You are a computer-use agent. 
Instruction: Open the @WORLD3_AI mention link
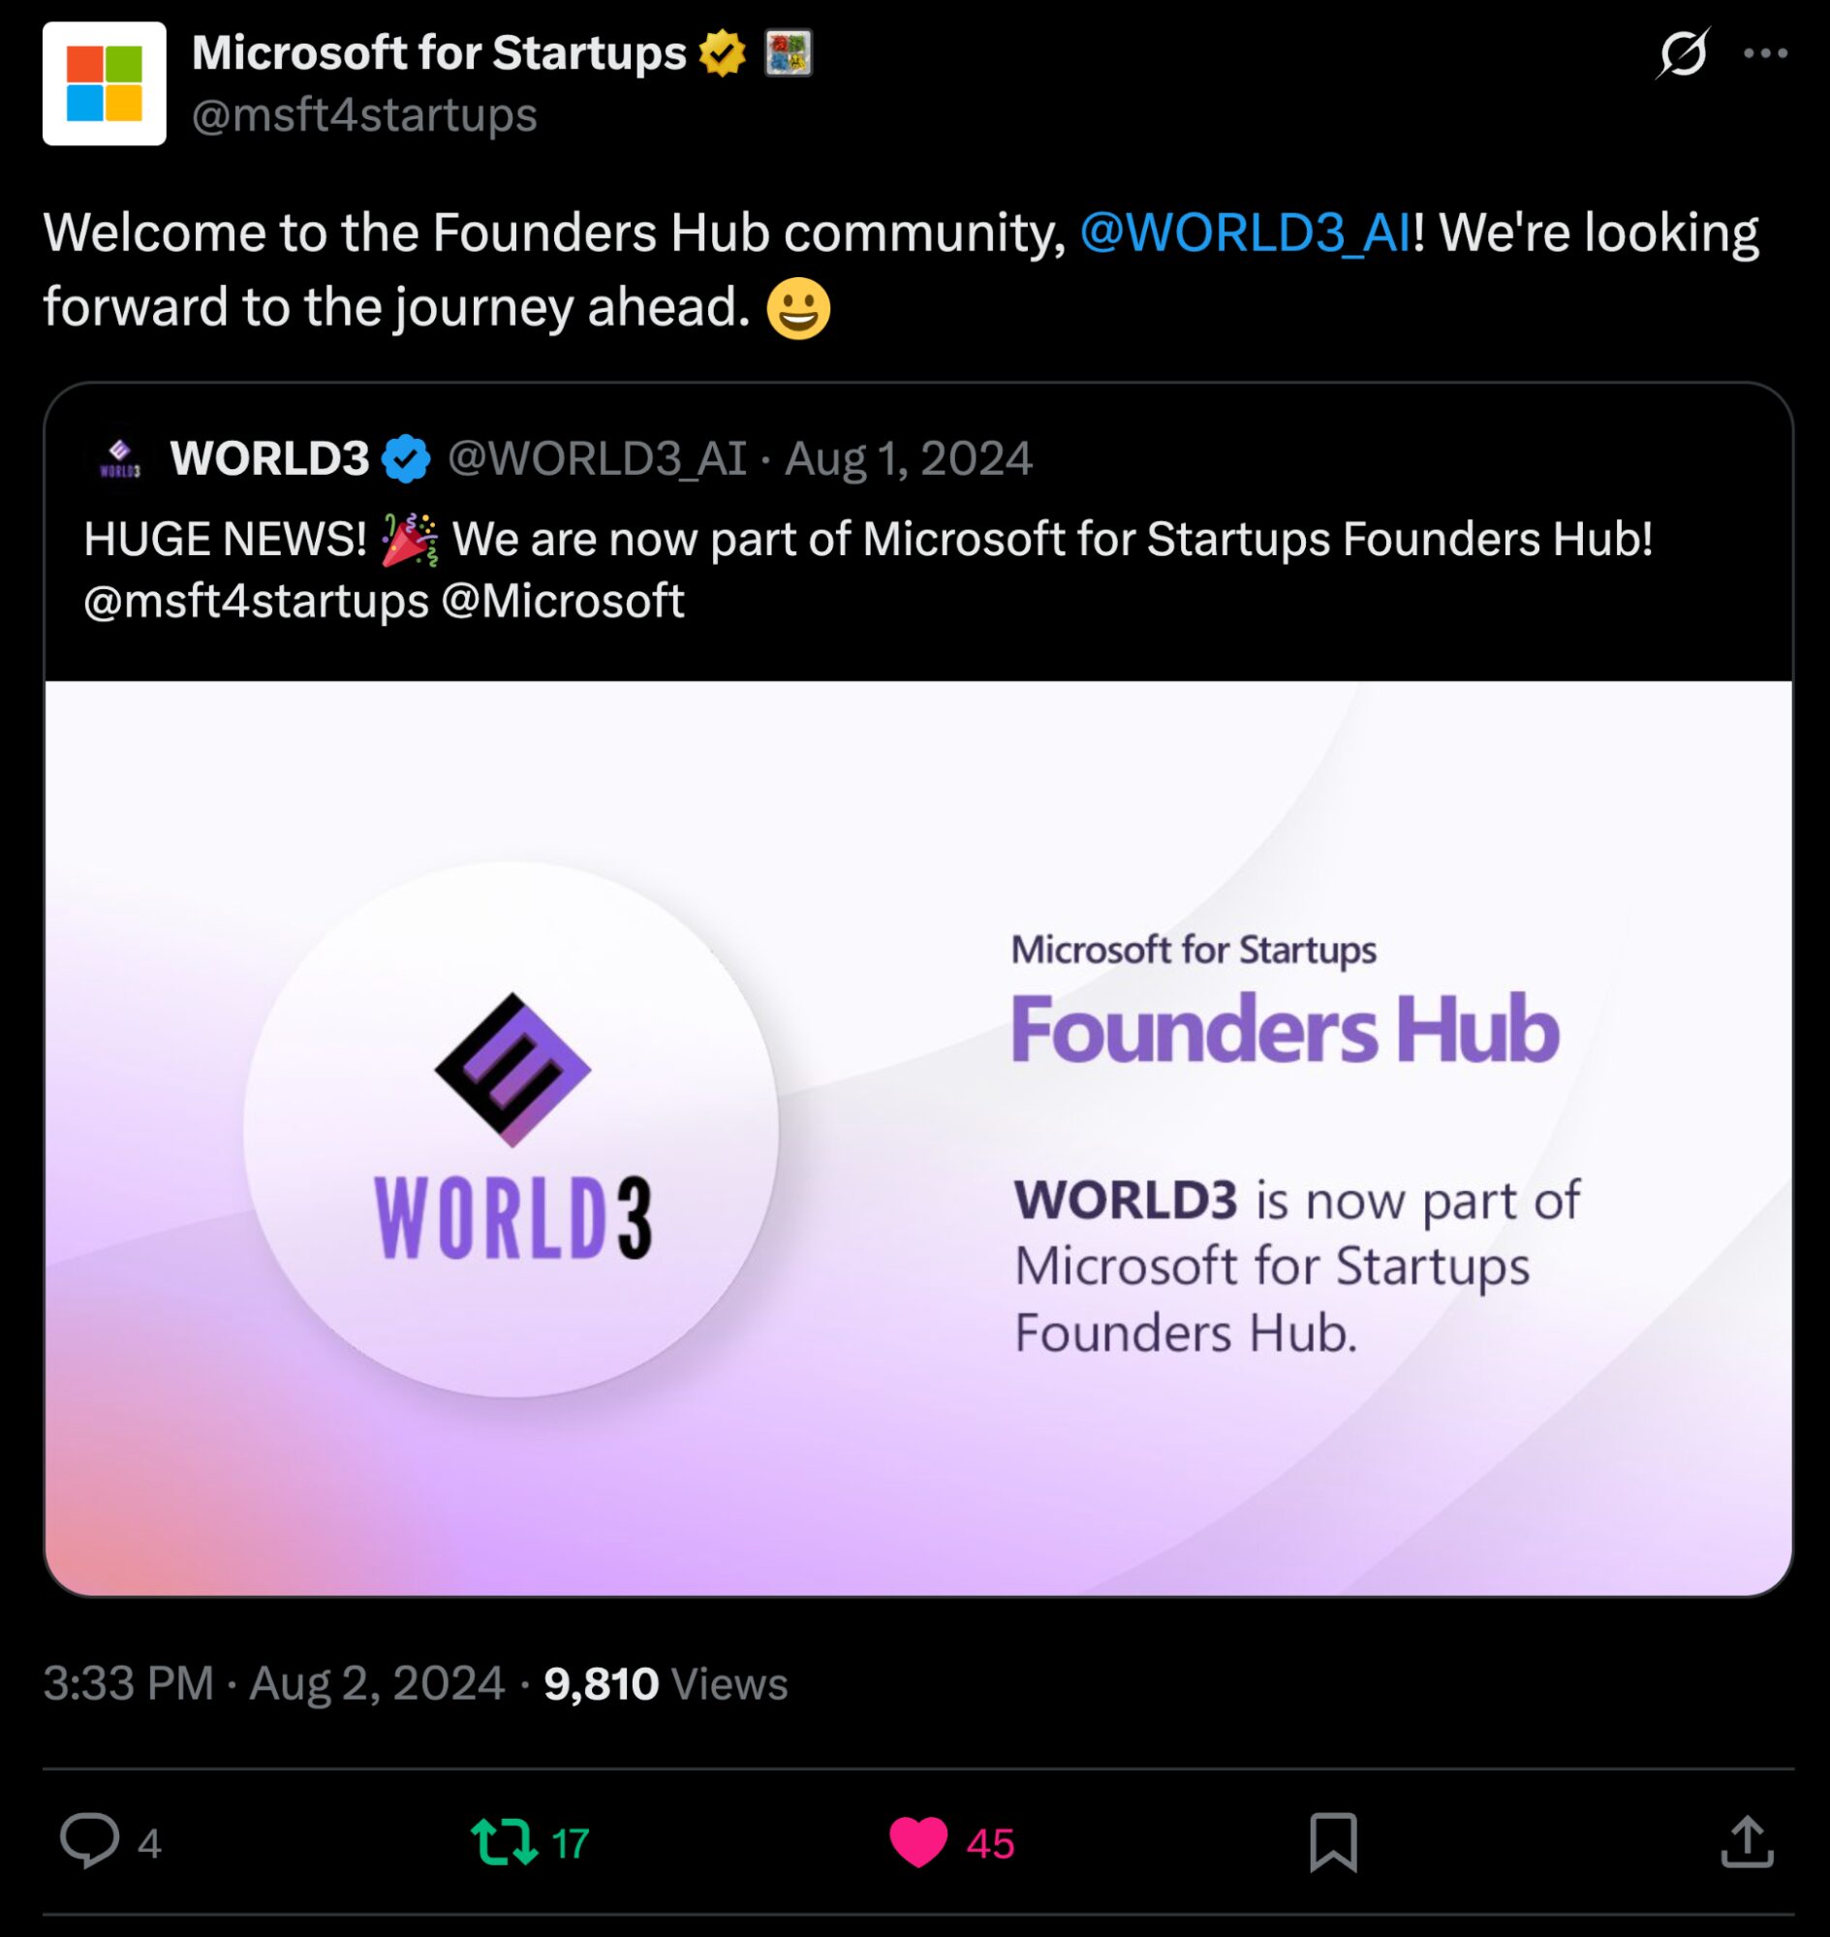click(x=1245, y=233)
